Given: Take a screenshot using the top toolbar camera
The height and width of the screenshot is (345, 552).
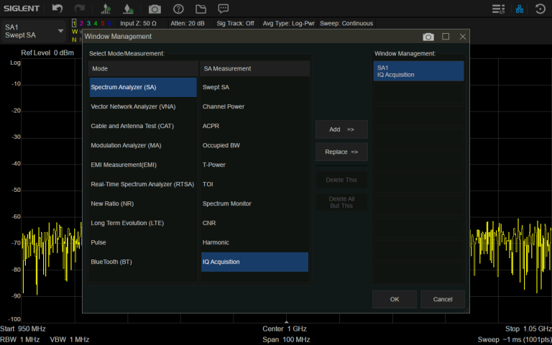Looking at the screenshot, I should [155, 9].
